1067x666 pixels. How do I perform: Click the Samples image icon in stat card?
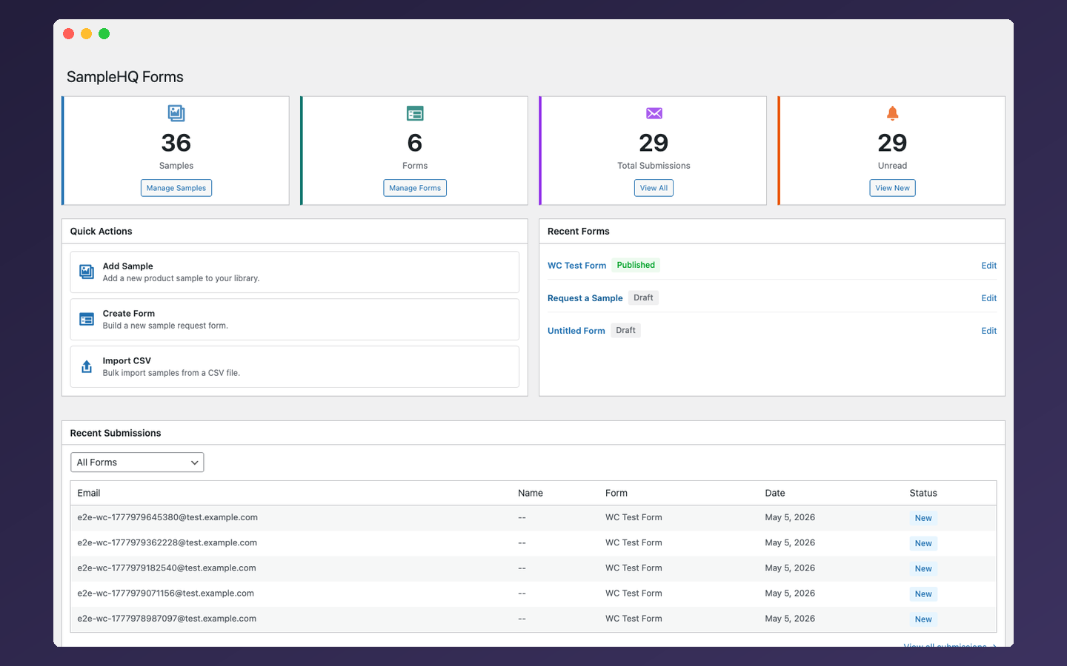coord(176,113)
